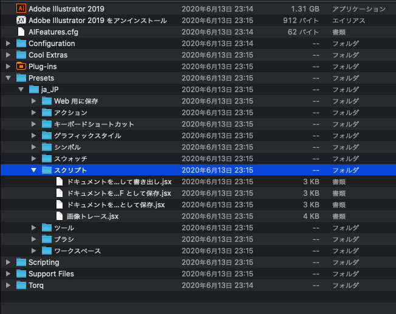Expand the Configuration folder

coord(8,44)
